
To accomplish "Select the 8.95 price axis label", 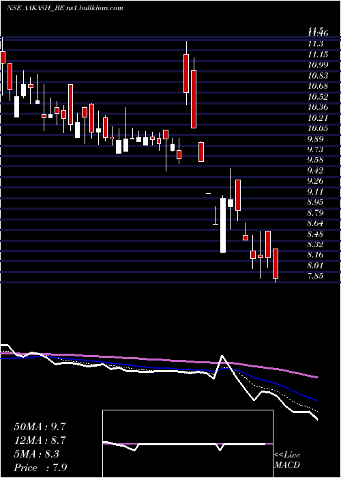I will [x=316, y=202].
